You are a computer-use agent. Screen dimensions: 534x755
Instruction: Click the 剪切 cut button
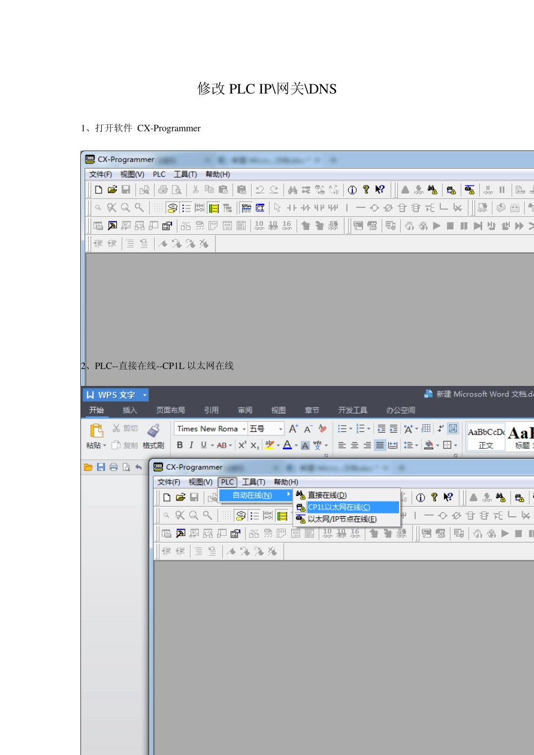[125, 428]
